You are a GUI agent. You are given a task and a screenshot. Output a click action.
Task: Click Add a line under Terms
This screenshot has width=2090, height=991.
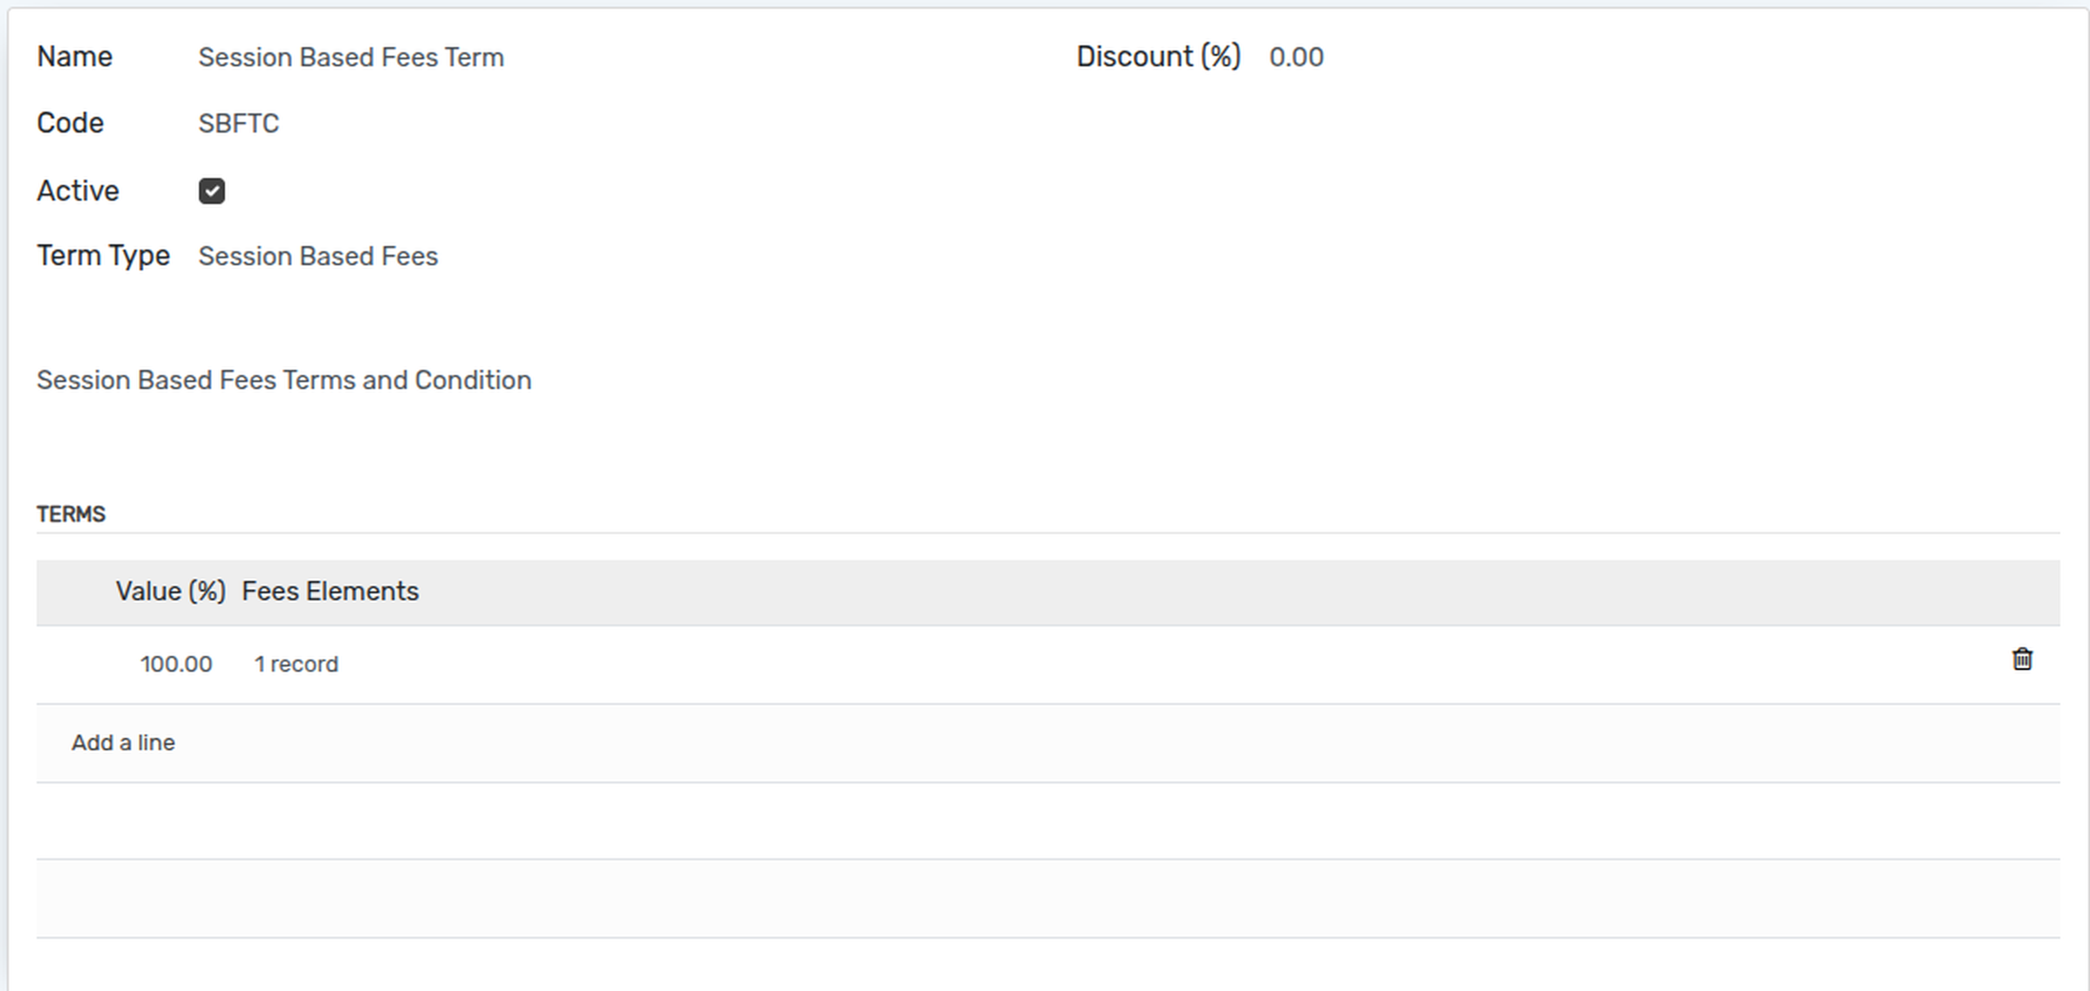coord(123,742)
